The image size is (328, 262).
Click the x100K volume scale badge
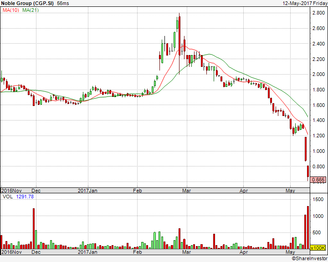(318, 248)
